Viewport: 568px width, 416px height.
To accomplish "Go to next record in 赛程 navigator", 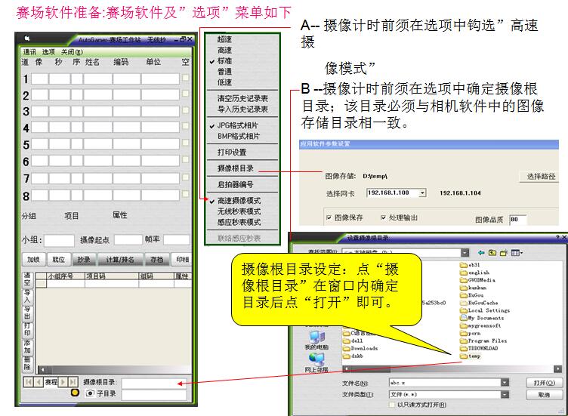I will coord(63,382).
